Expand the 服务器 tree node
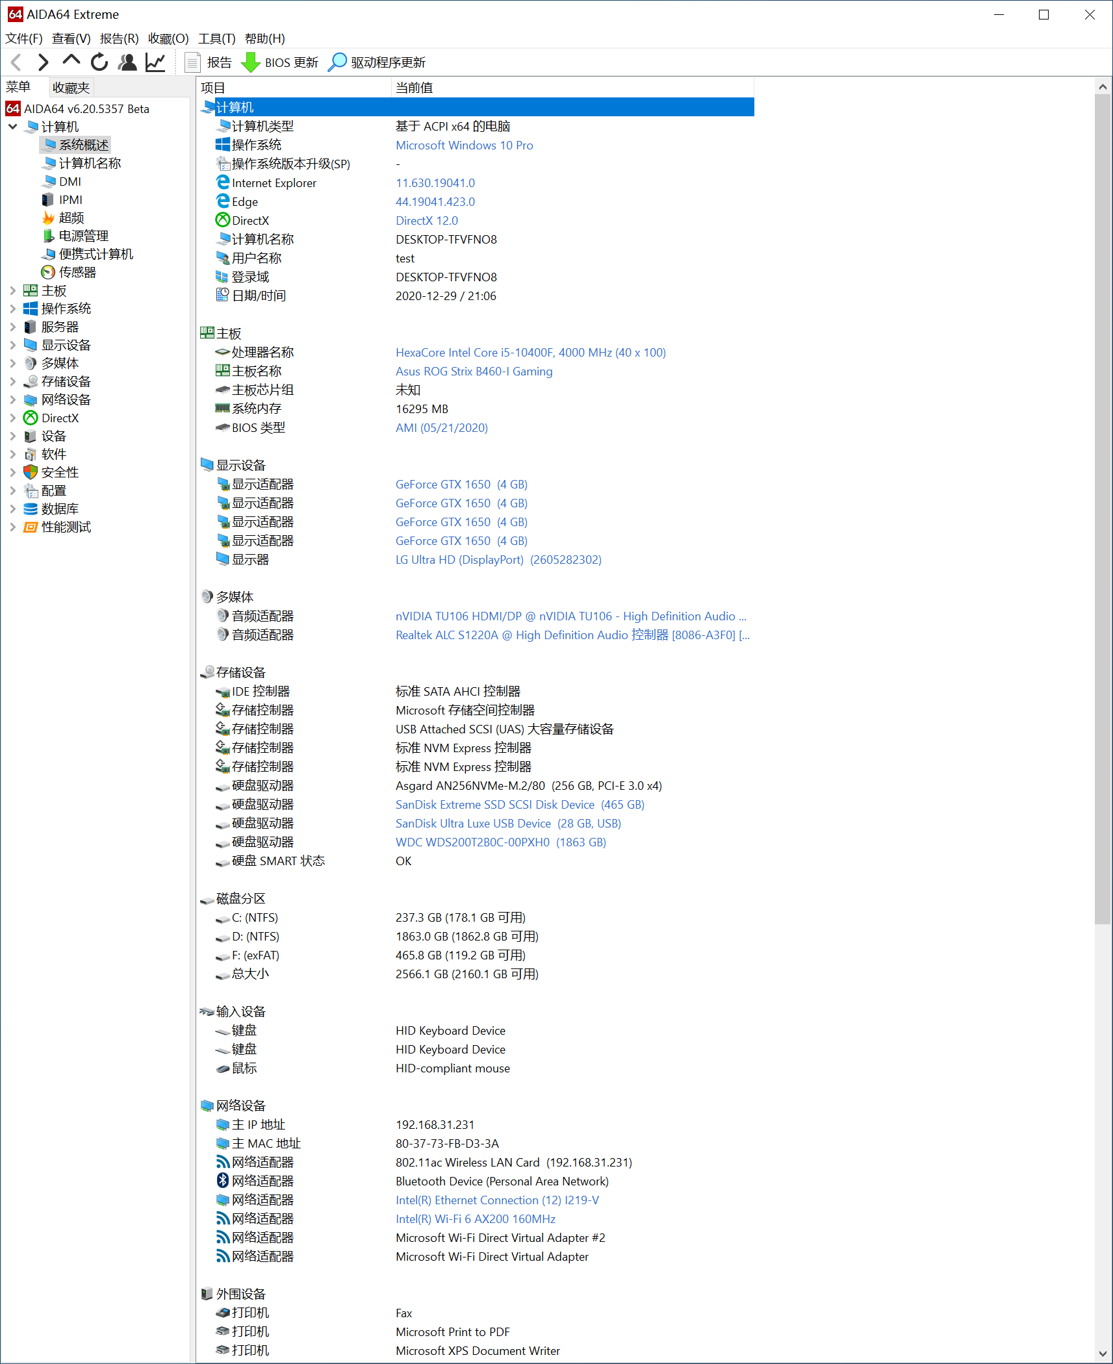This screenshot has width=1113, height=1364. (x=12, y=327)
